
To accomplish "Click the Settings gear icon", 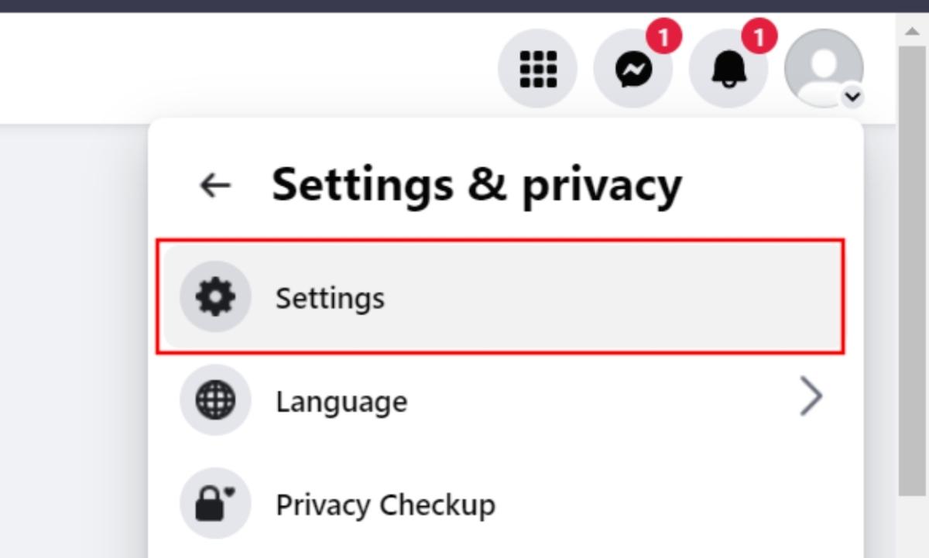I will click(214, 296).
